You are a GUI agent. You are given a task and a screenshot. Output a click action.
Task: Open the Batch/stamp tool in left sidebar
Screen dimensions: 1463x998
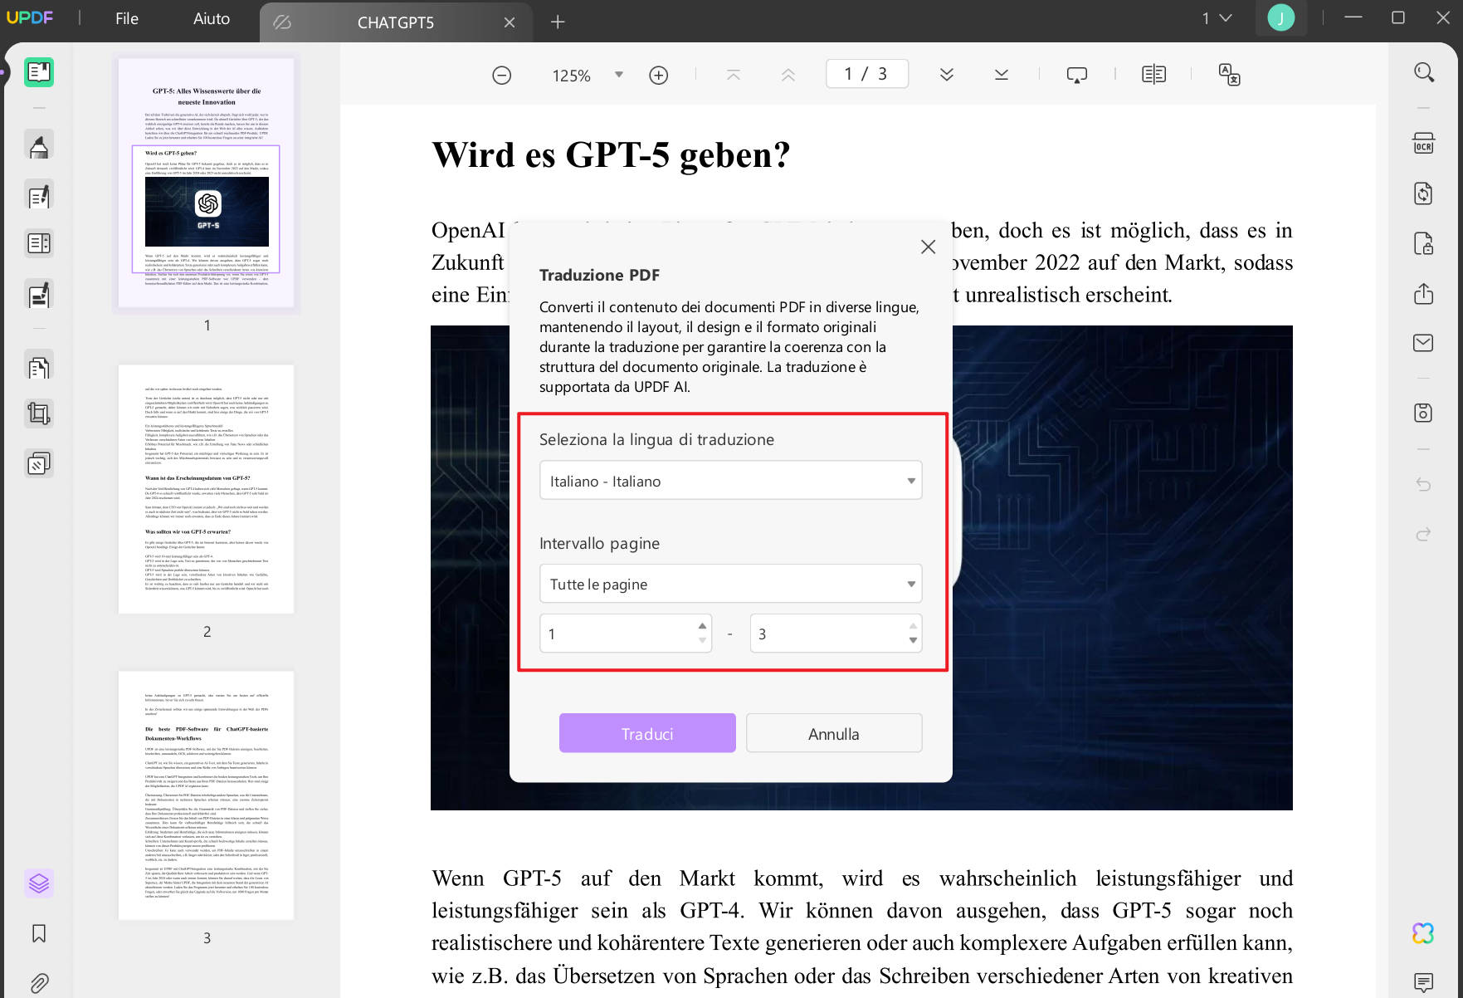tap(39, 463)
